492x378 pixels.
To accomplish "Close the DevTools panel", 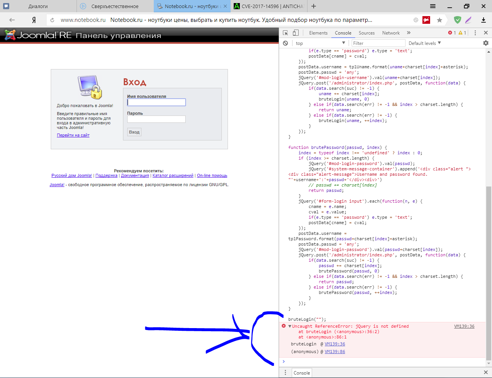I will tap(485, 33).
